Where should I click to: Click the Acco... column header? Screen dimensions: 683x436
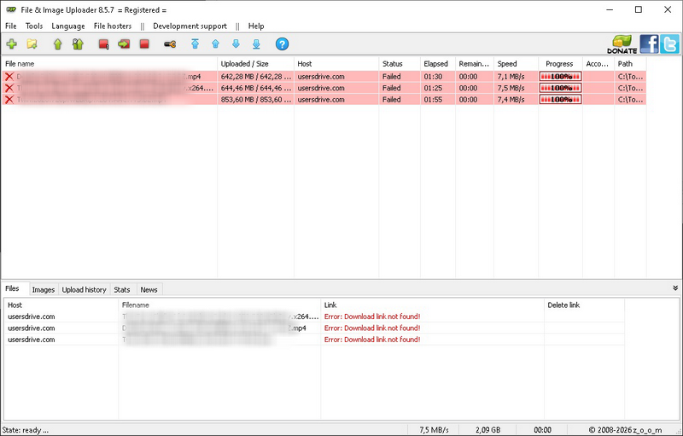point(598,63)
